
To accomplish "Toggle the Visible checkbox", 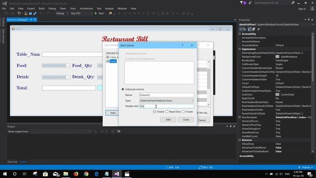I will coord(155,112).
